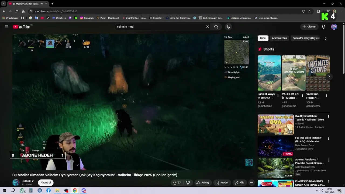The height and width of the screenshot is (194, 345).
Task: Open tab search dropdown arrow
Action: pos(4,4)
